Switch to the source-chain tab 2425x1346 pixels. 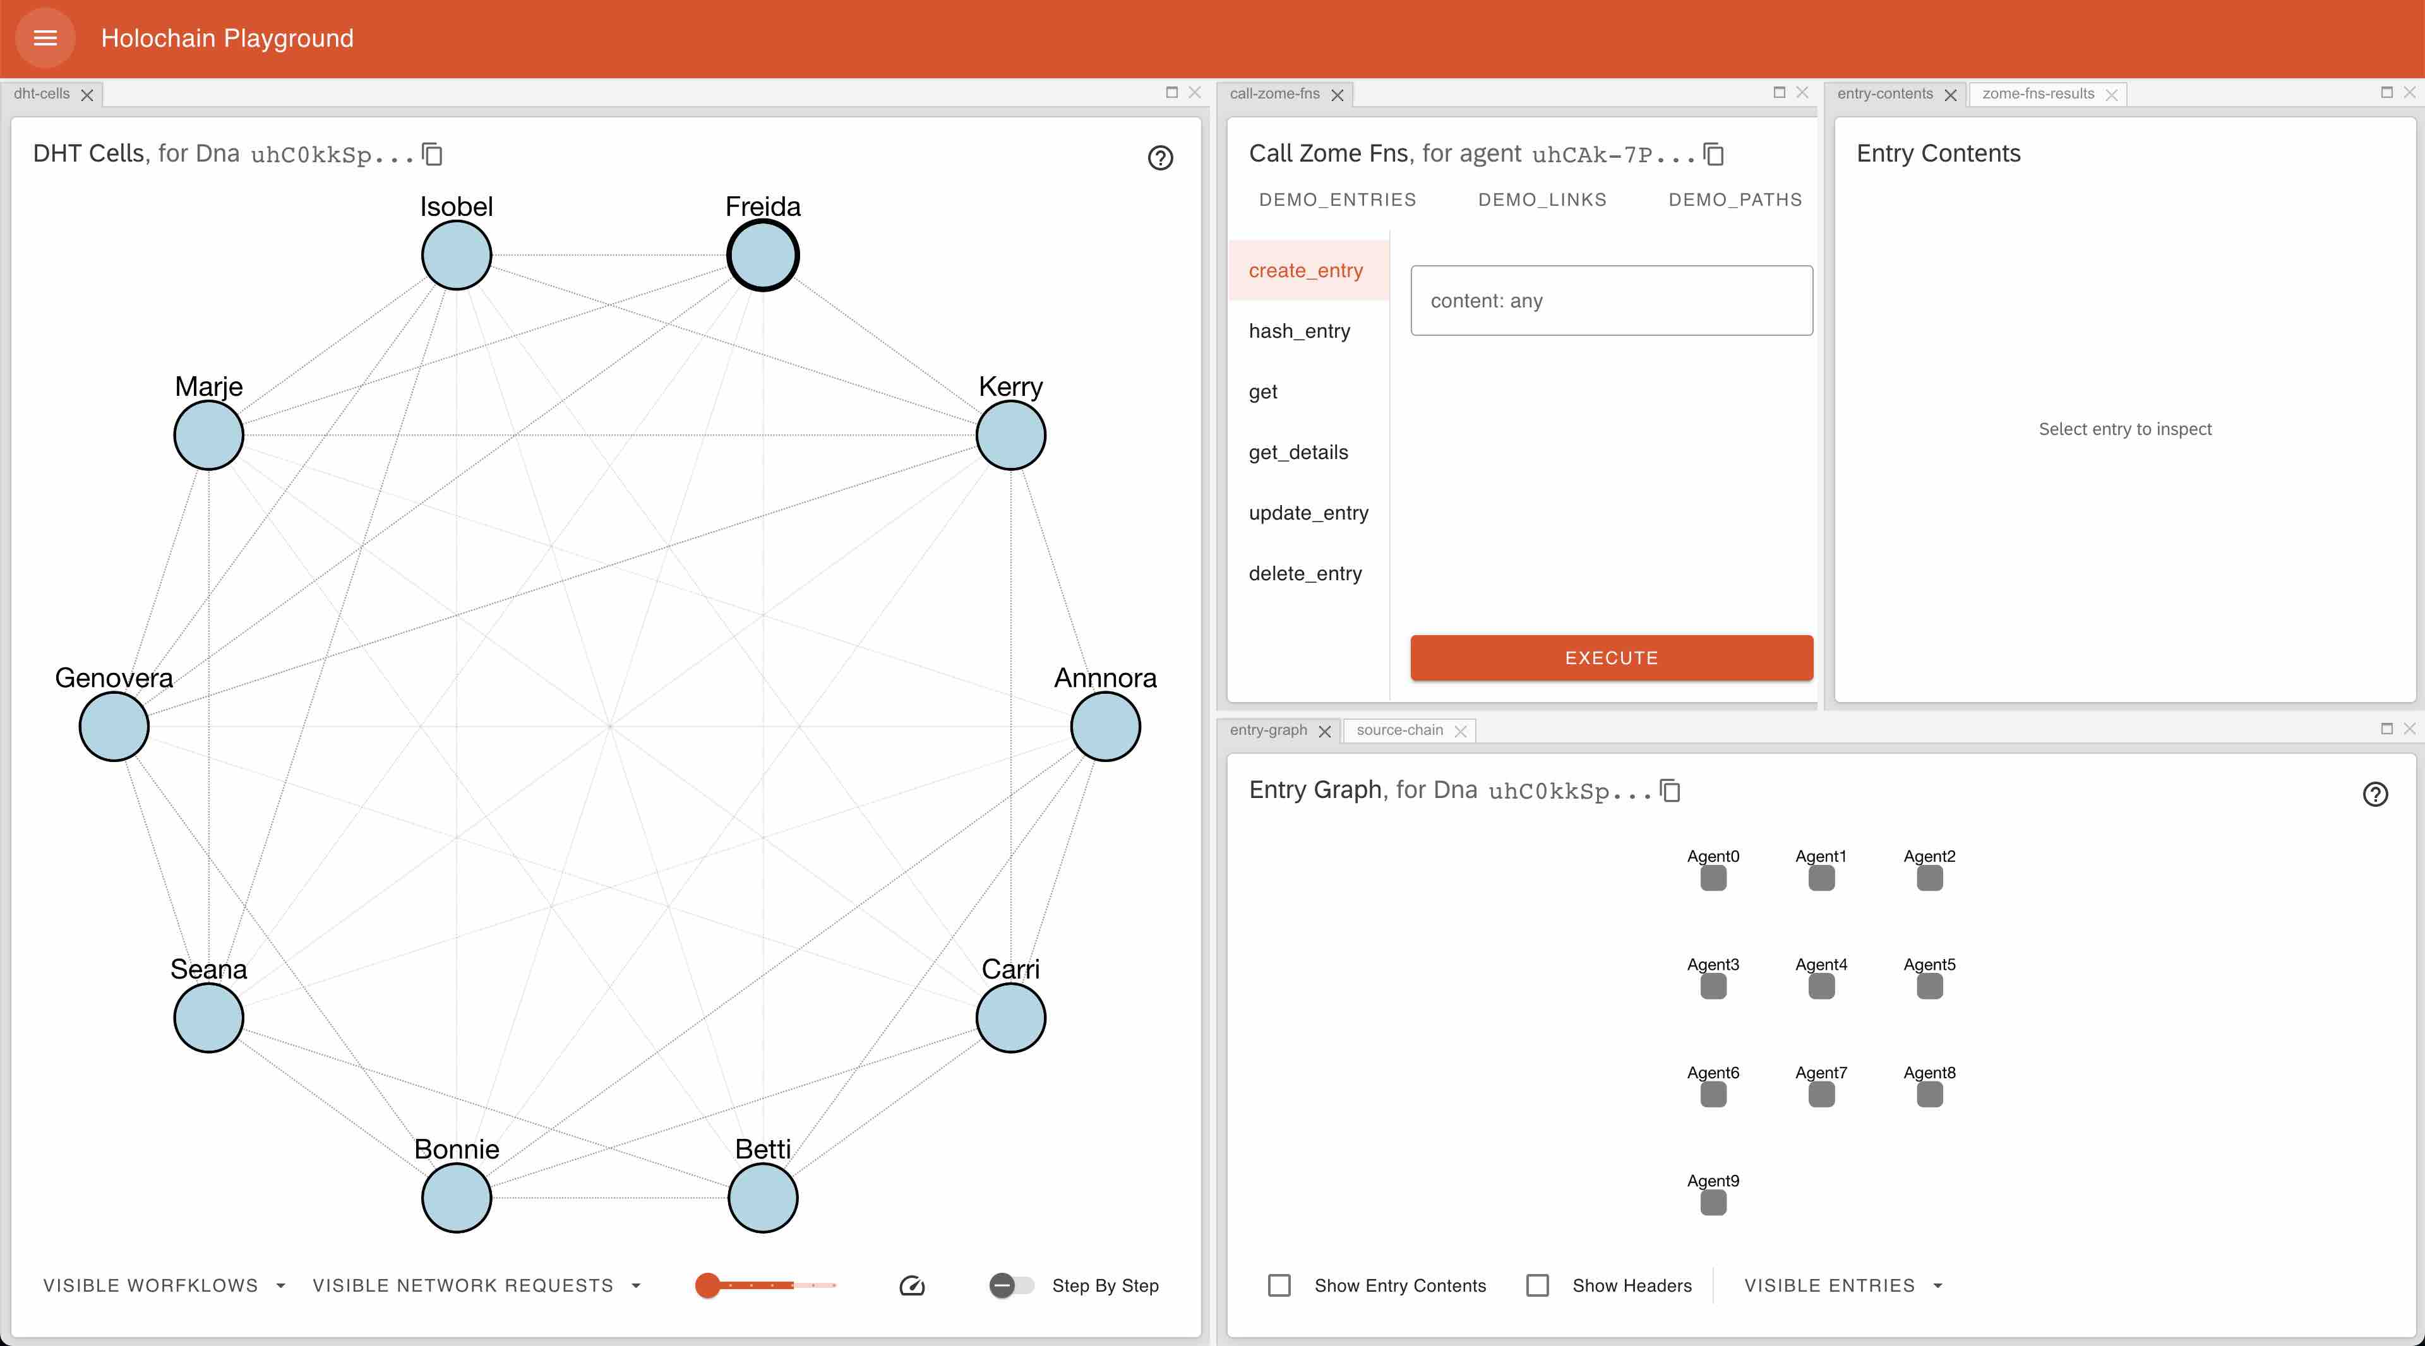(x=1399, y=729)
